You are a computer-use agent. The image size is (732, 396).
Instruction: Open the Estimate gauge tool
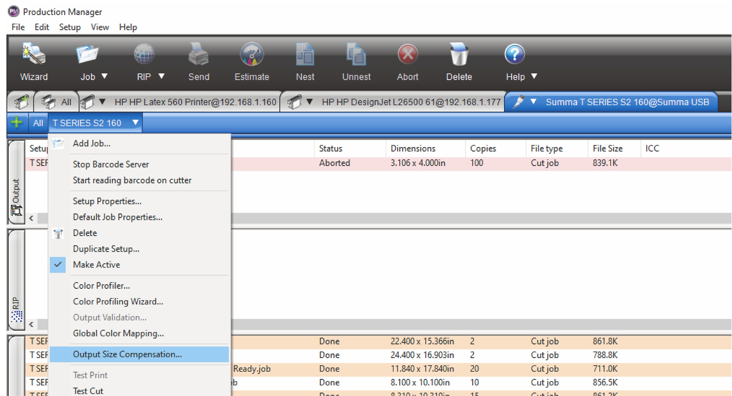pyautogui.click(x=252, y=54)
